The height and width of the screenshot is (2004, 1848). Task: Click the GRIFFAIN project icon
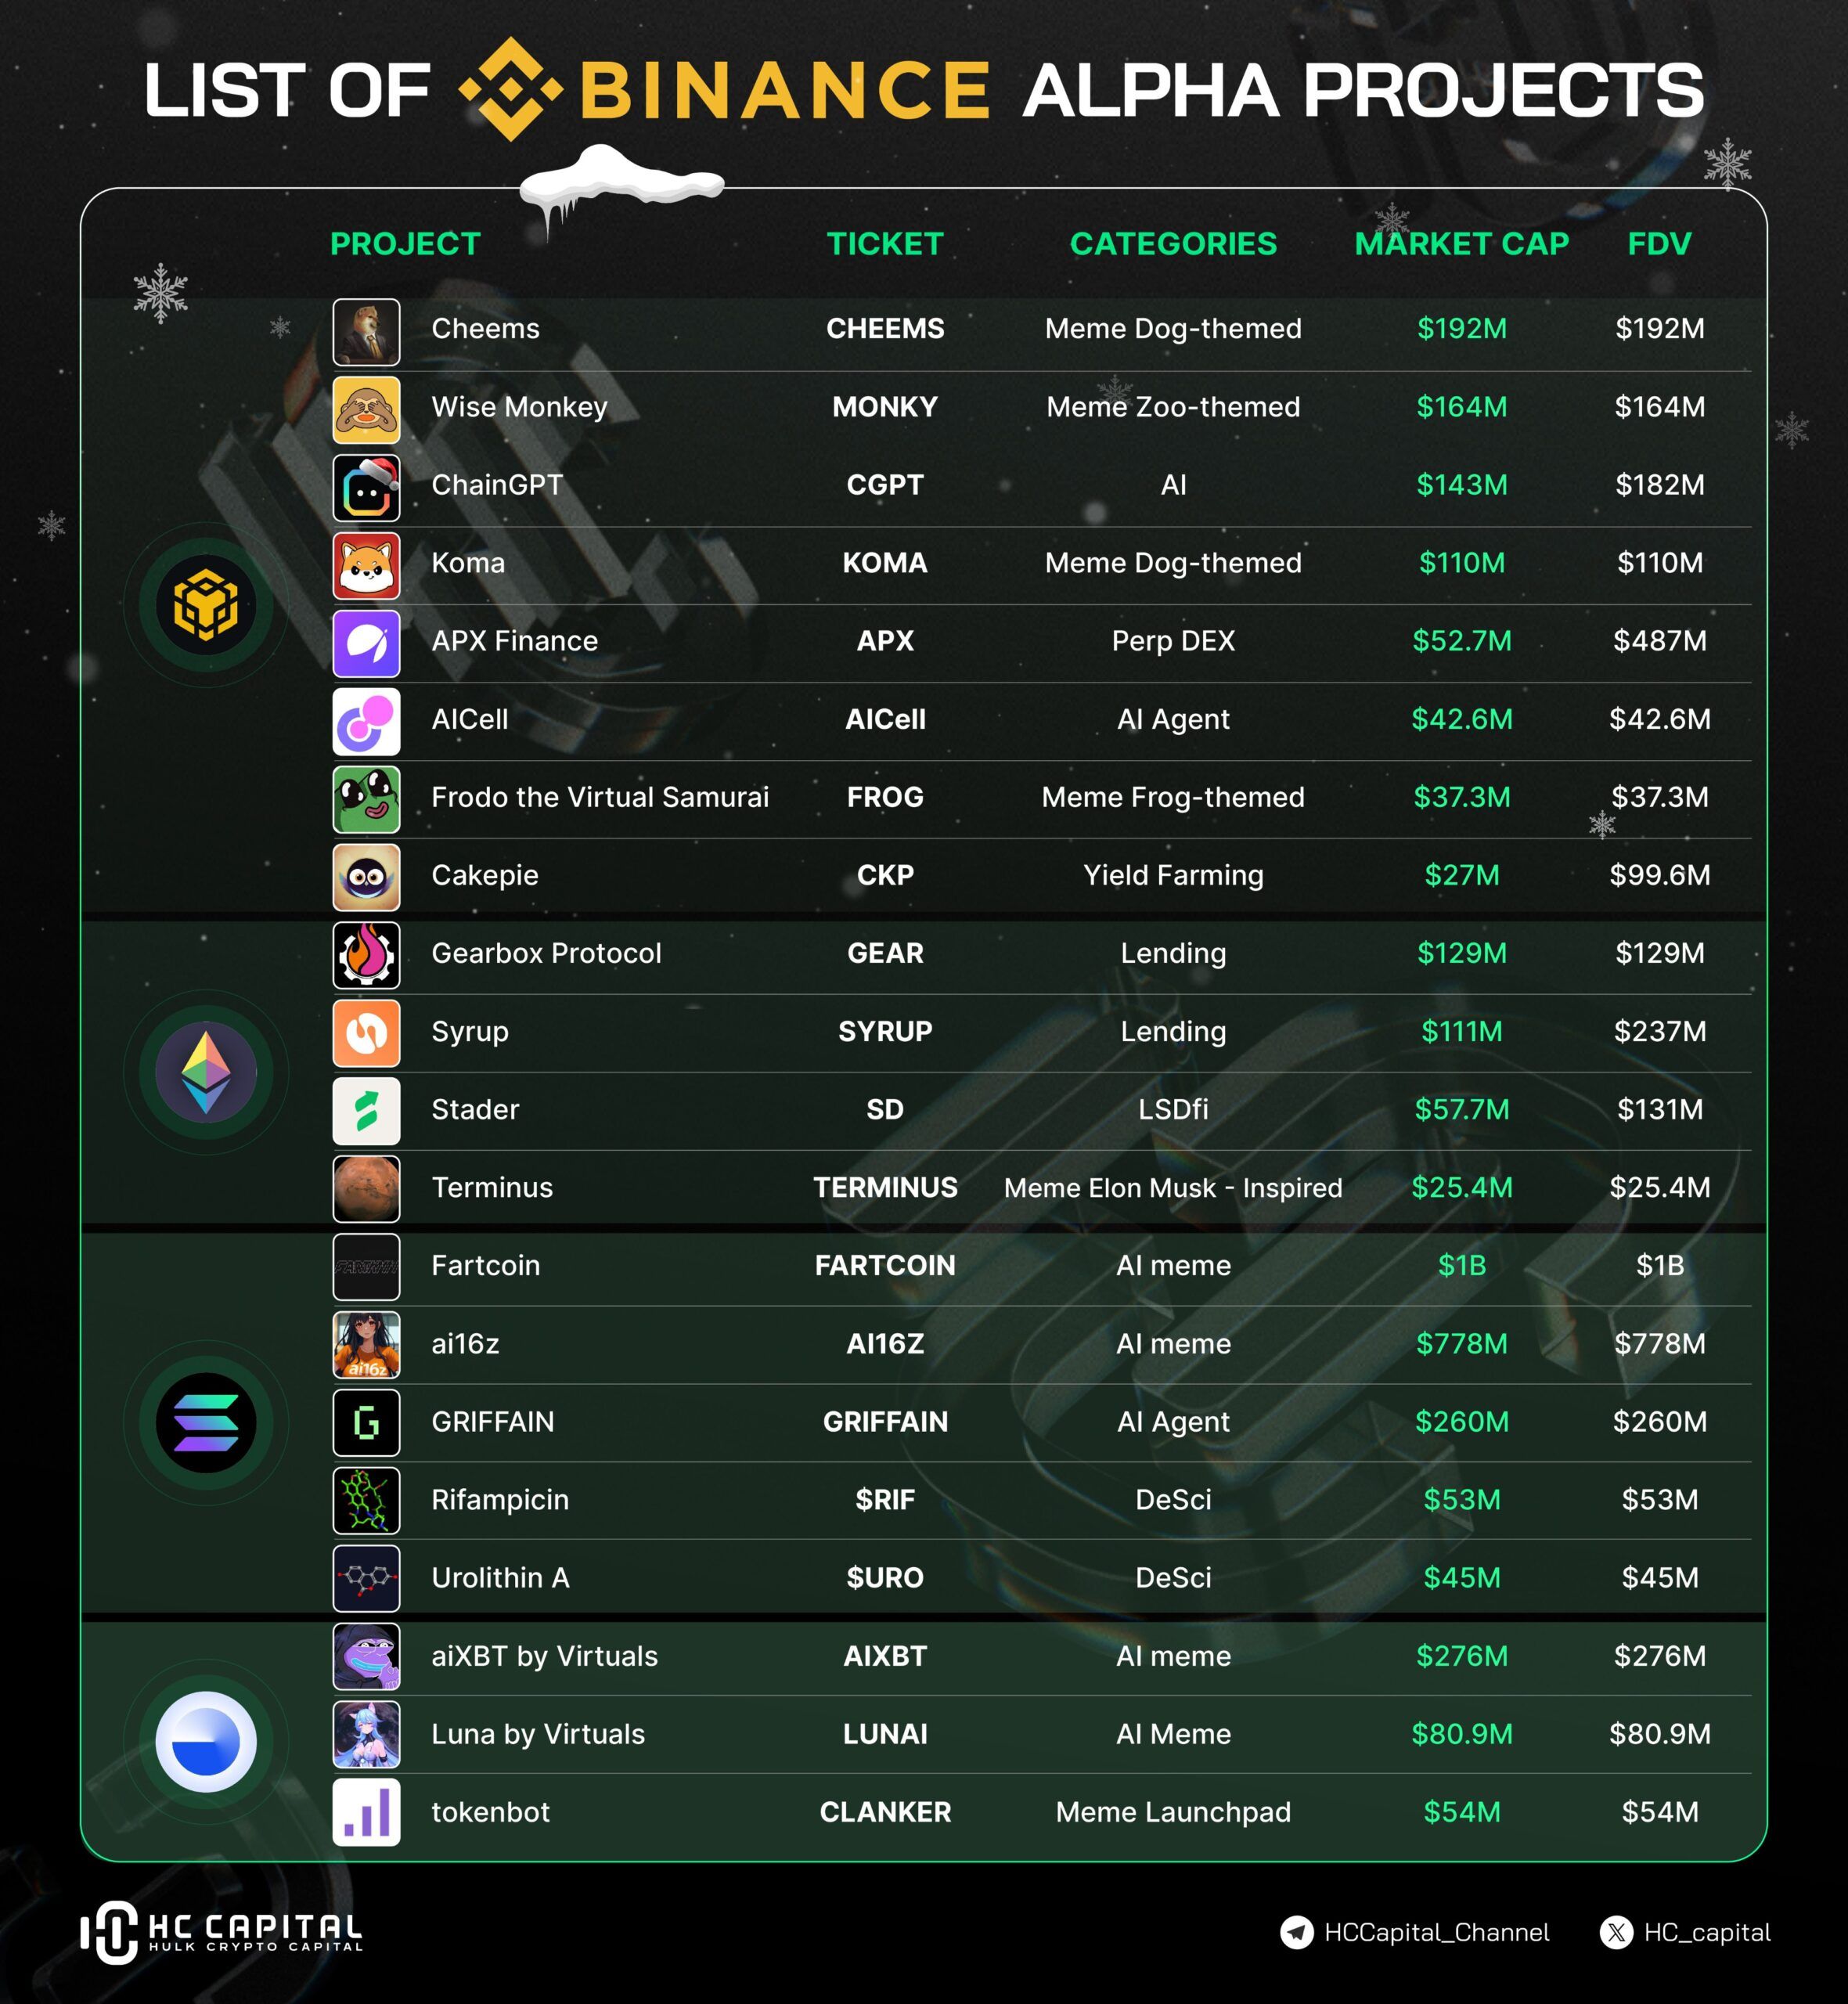[x=366, y=1422]
